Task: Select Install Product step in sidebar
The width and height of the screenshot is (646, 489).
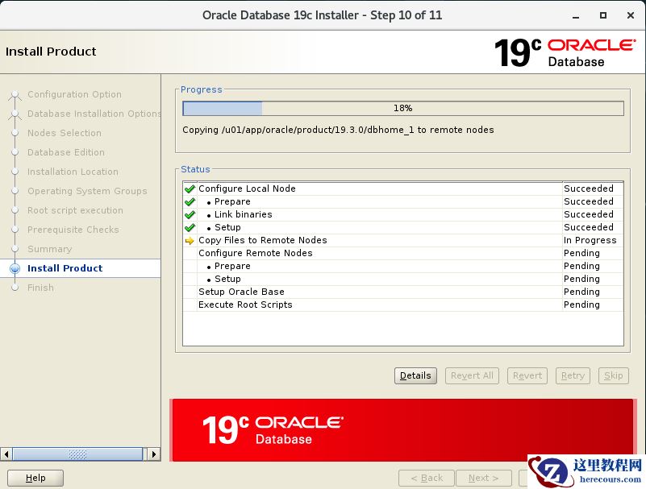Action: (x=65, y=268)
